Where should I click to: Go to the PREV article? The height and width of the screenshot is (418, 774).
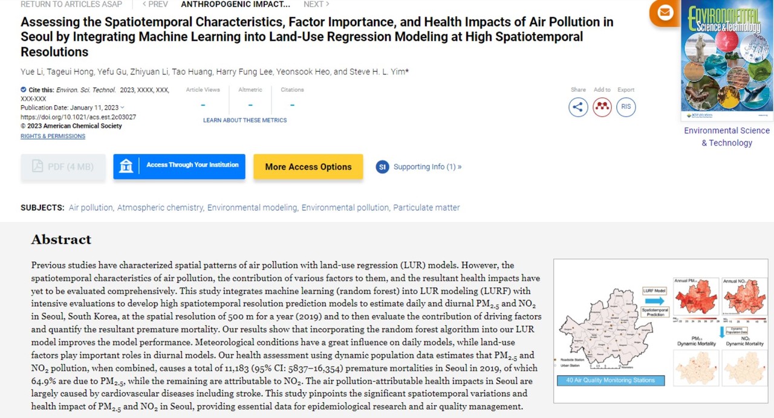[x=155, y=4]
